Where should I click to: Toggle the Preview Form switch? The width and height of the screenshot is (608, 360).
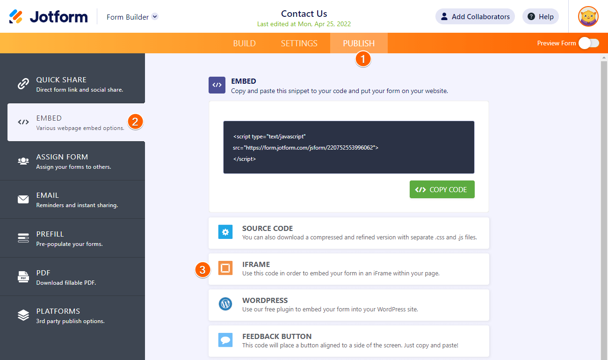point(588,43)
